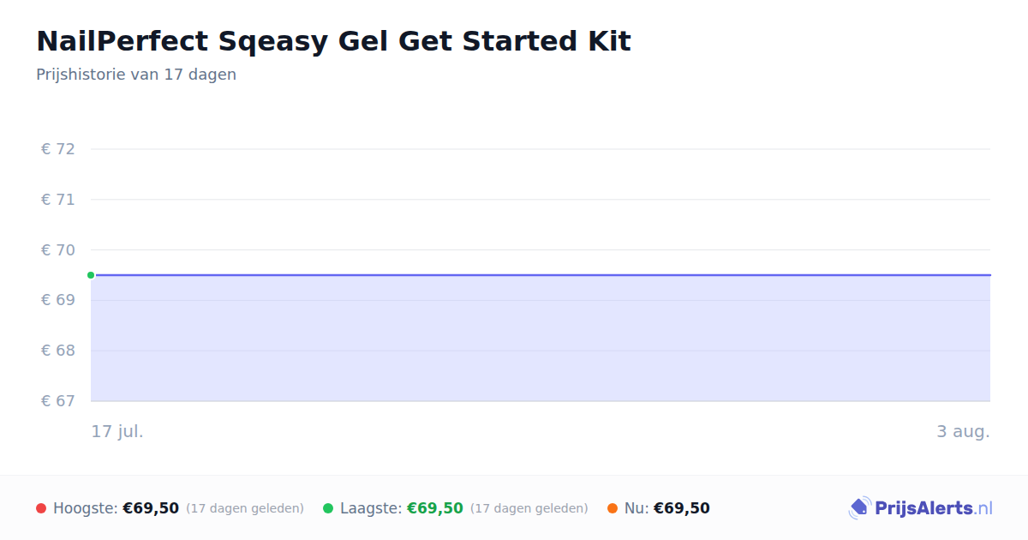Click the Hoogste €69,50 price value
This screenshot has width=1028, height=540.
151,508
